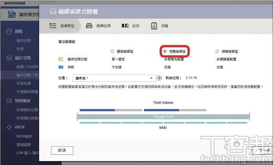Click the 不支援 text
Image resolution: width=273 pixels, height=165 pixels.
(116, 67)
